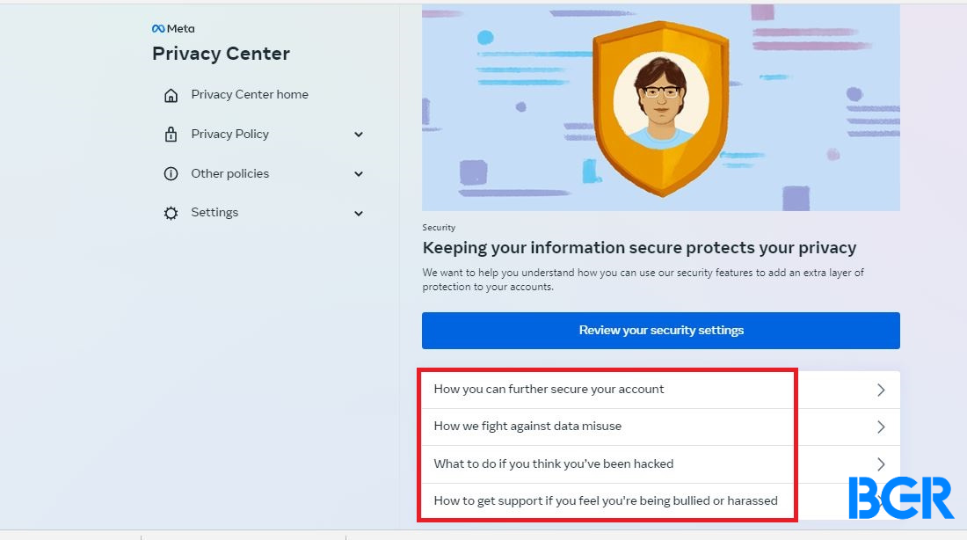Click the Meta logo
The width and height of the screenshot is (967, 540).
pos(172,28)
